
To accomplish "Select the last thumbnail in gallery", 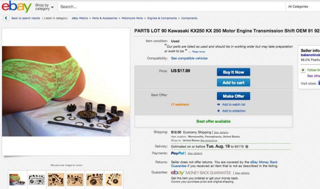I will click(113, 180).
